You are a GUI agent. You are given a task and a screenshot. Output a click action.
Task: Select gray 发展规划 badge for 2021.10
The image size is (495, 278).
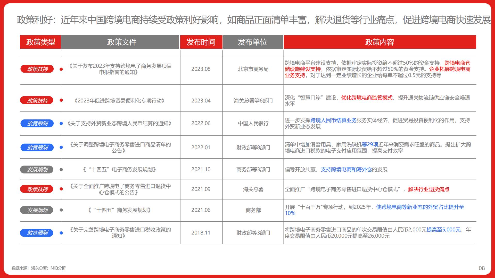click(37, 169)
